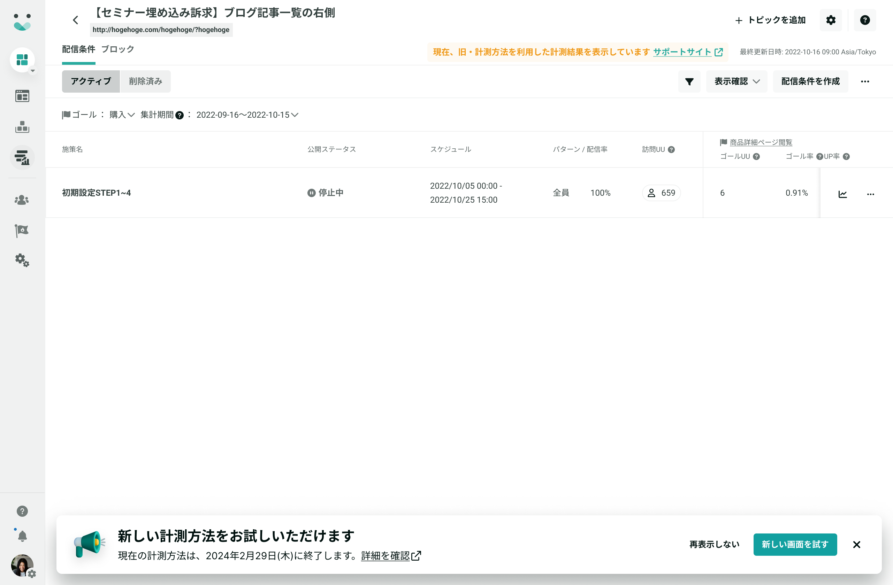Click the help icon next to 集計期間

[x=180, y=115]
